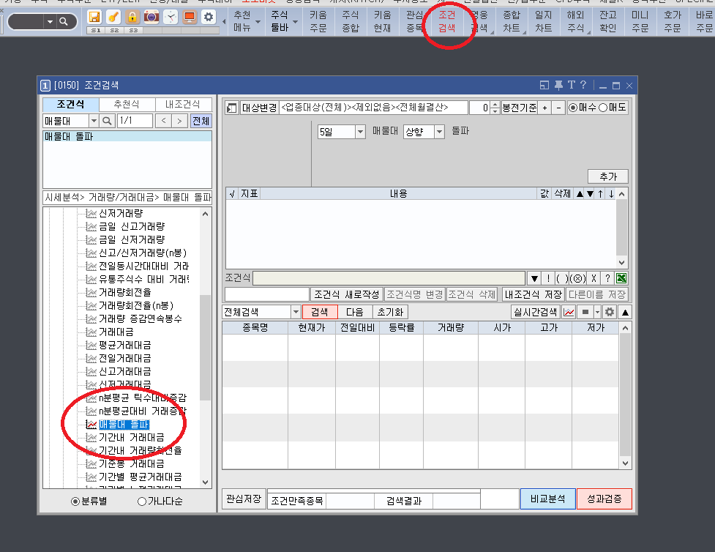715x552 pixels.
Task: Click the 비교분석 button
Action: (x=547, y=499)
